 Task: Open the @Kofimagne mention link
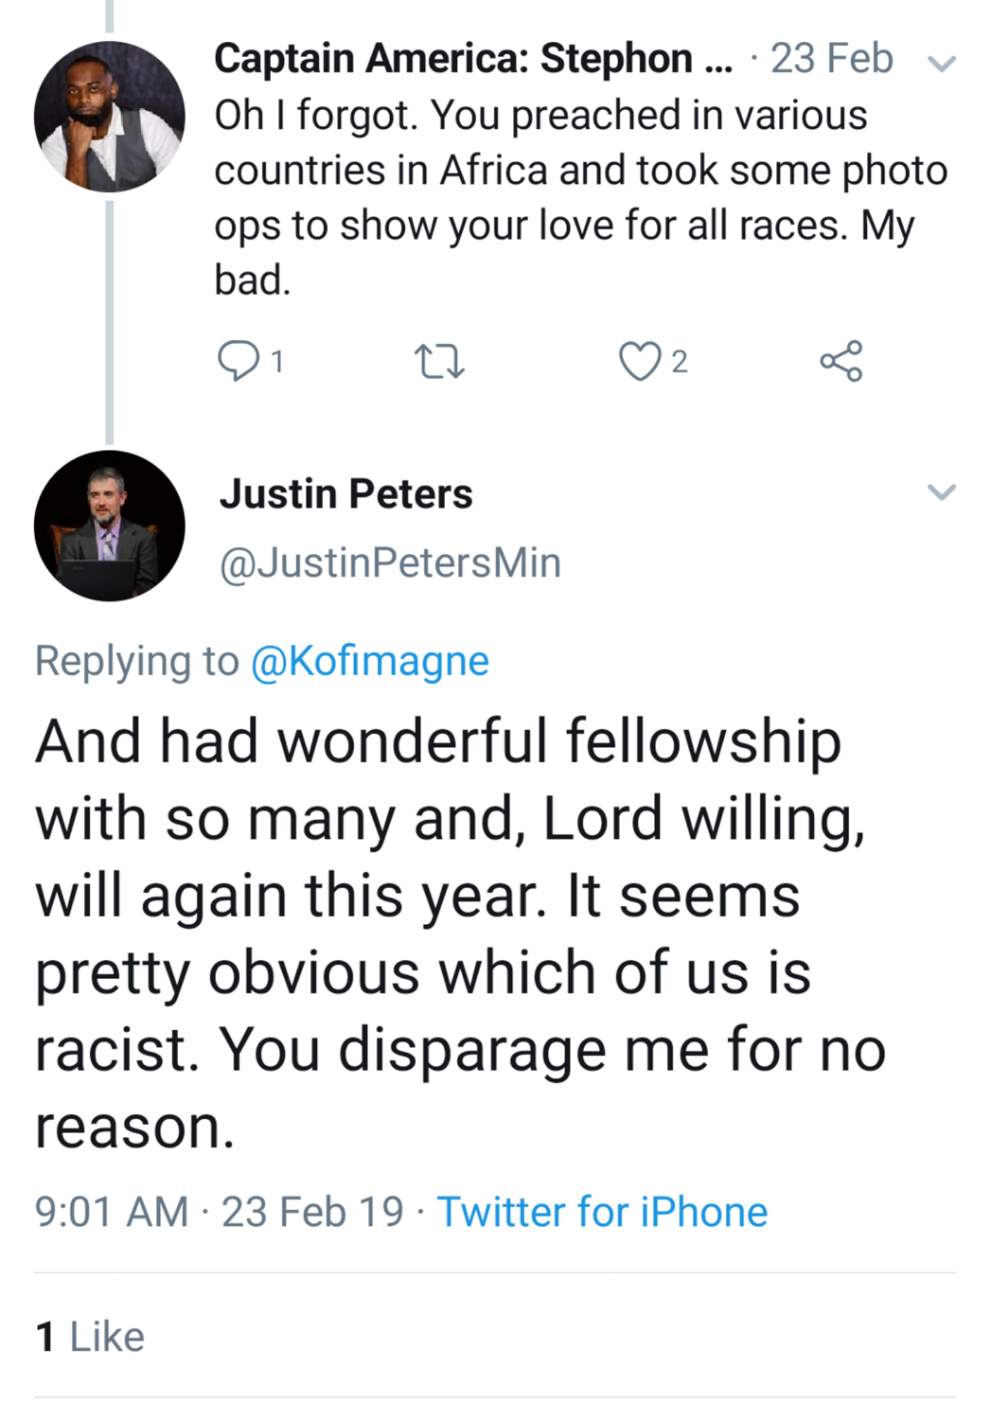click(370, 661)
